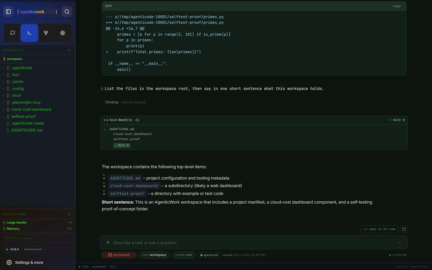Expand the .playwright-mcp folder arrow
This screenshot has width=432, height=270.
(3, 103)
